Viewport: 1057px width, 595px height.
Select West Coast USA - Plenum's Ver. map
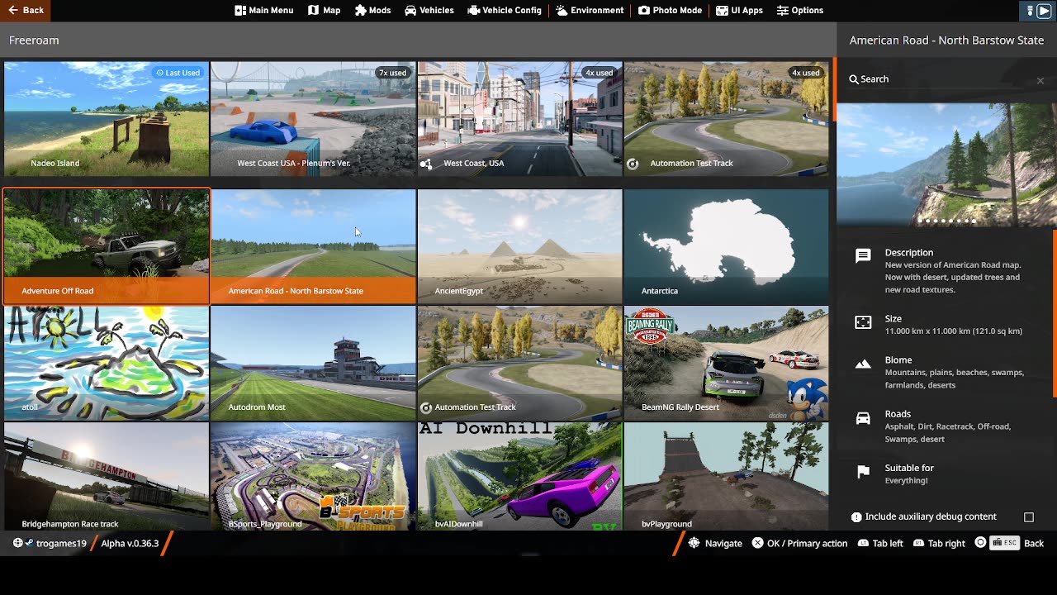[x=313, y=118]
